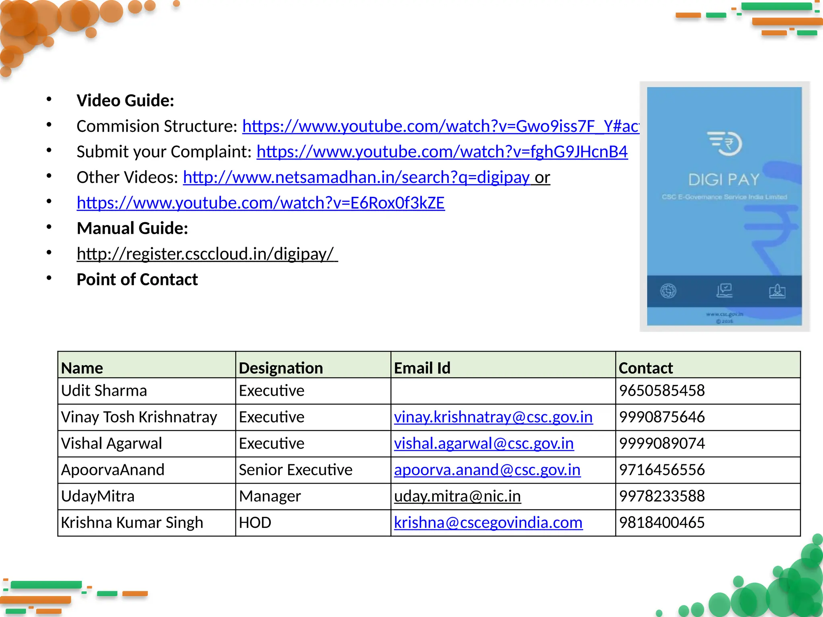Click contact number 9650585458

click(x=662, y=391)
